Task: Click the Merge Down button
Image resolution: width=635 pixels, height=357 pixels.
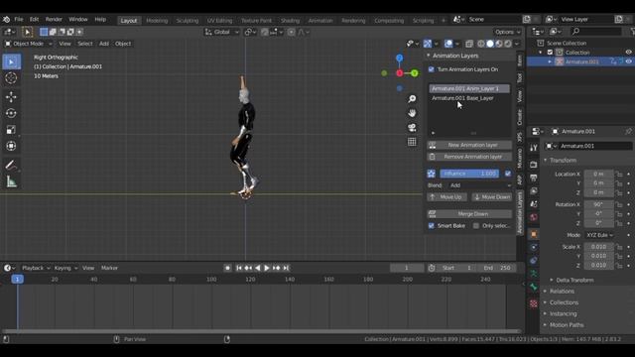Action: (469, 214)
